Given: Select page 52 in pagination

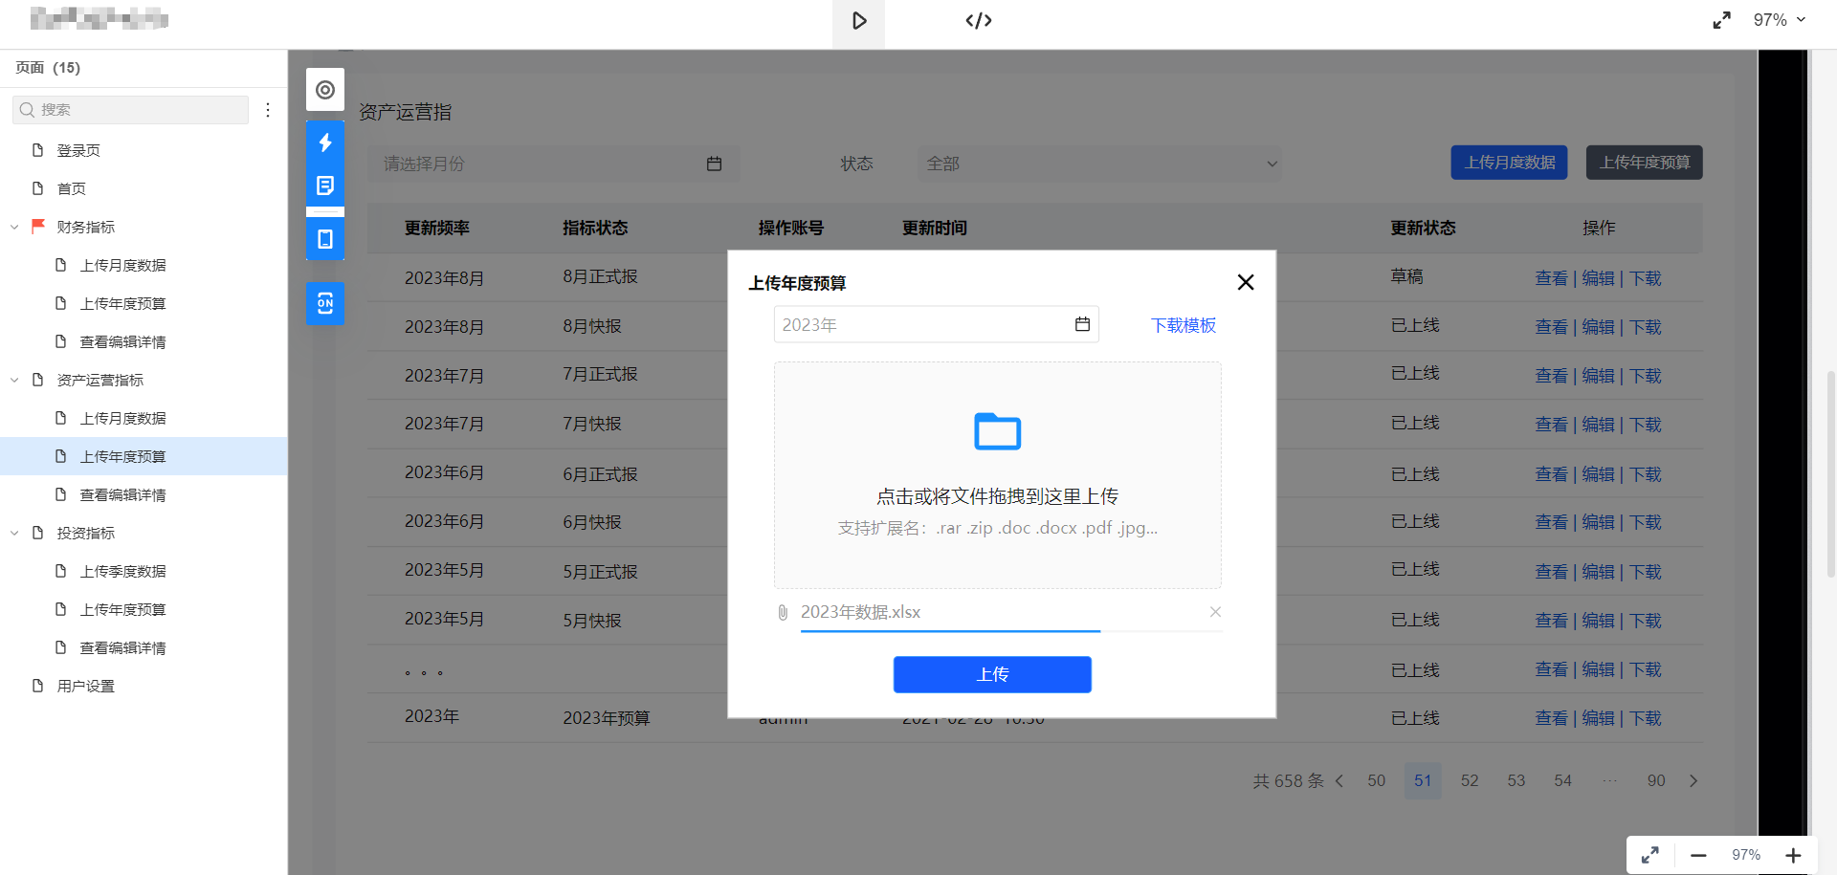Looking at the screenshot, I should point(1470,781).
